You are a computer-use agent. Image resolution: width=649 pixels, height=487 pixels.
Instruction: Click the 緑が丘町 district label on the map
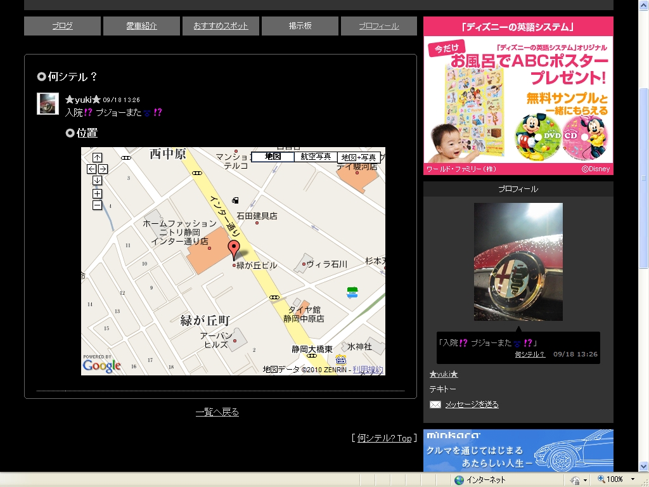[205, 320]
